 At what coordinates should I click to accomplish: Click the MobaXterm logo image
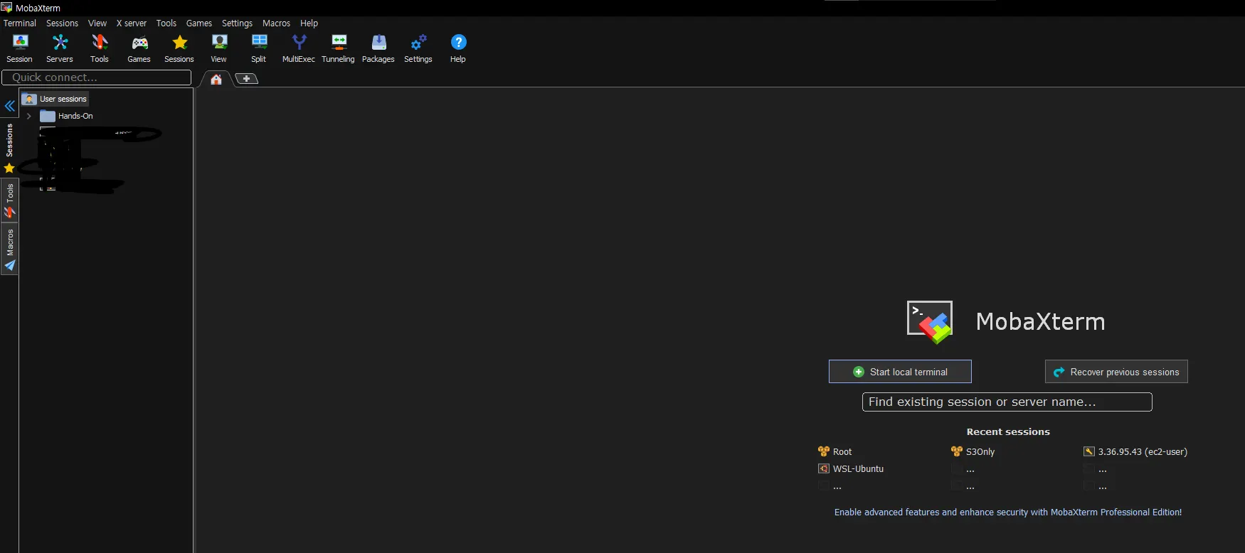click(930, 322)
